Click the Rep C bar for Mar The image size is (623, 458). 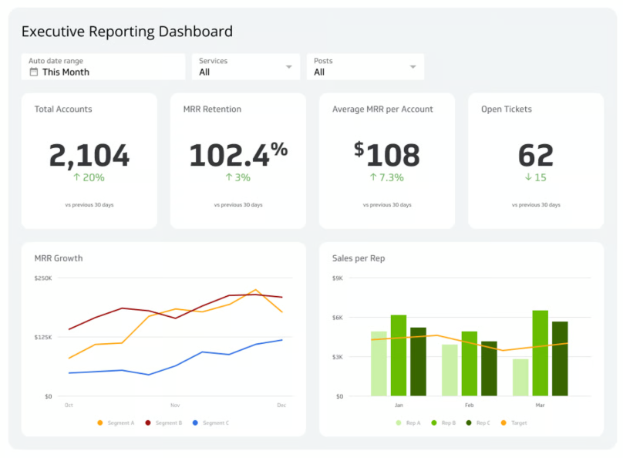560,359
